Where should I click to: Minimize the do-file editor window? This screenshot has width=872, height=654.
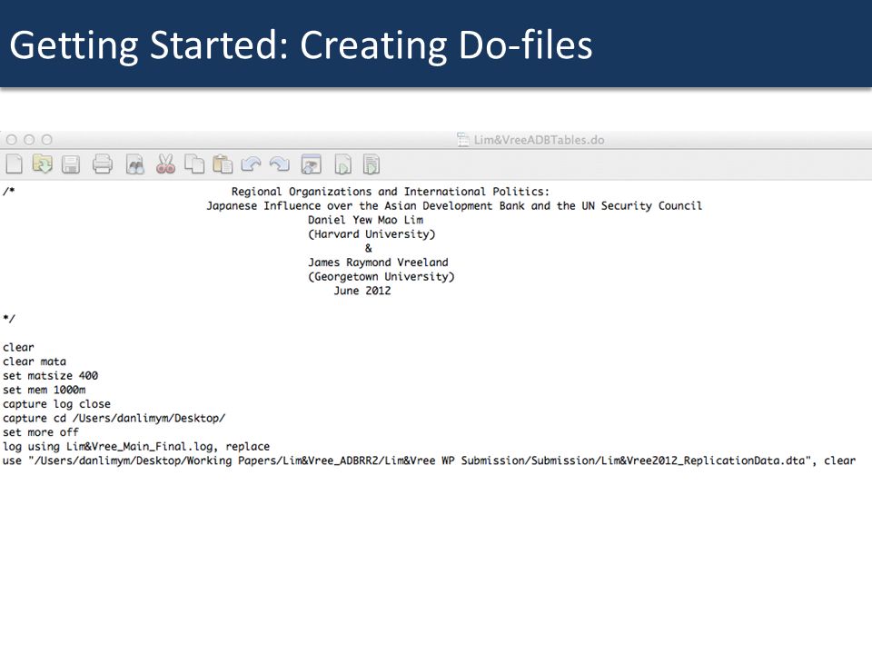click(29, 140)
